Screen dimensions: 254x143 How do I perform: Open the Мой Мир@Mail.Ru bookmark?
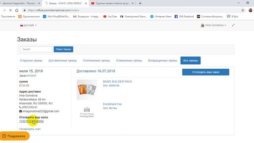[56, 17]
